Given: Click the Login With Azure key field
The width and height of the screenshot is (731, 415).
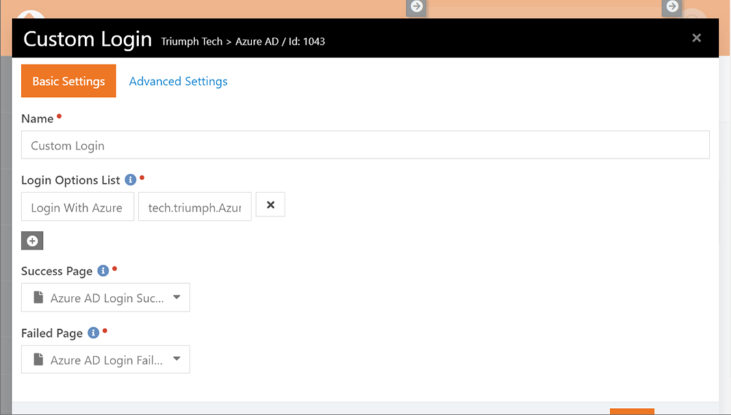Looking at the screenshot, I should [77, 206].
